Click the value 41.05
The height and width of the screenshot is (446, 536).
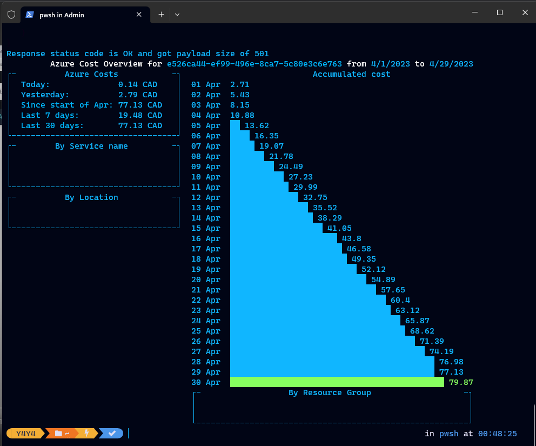point(339,228)
